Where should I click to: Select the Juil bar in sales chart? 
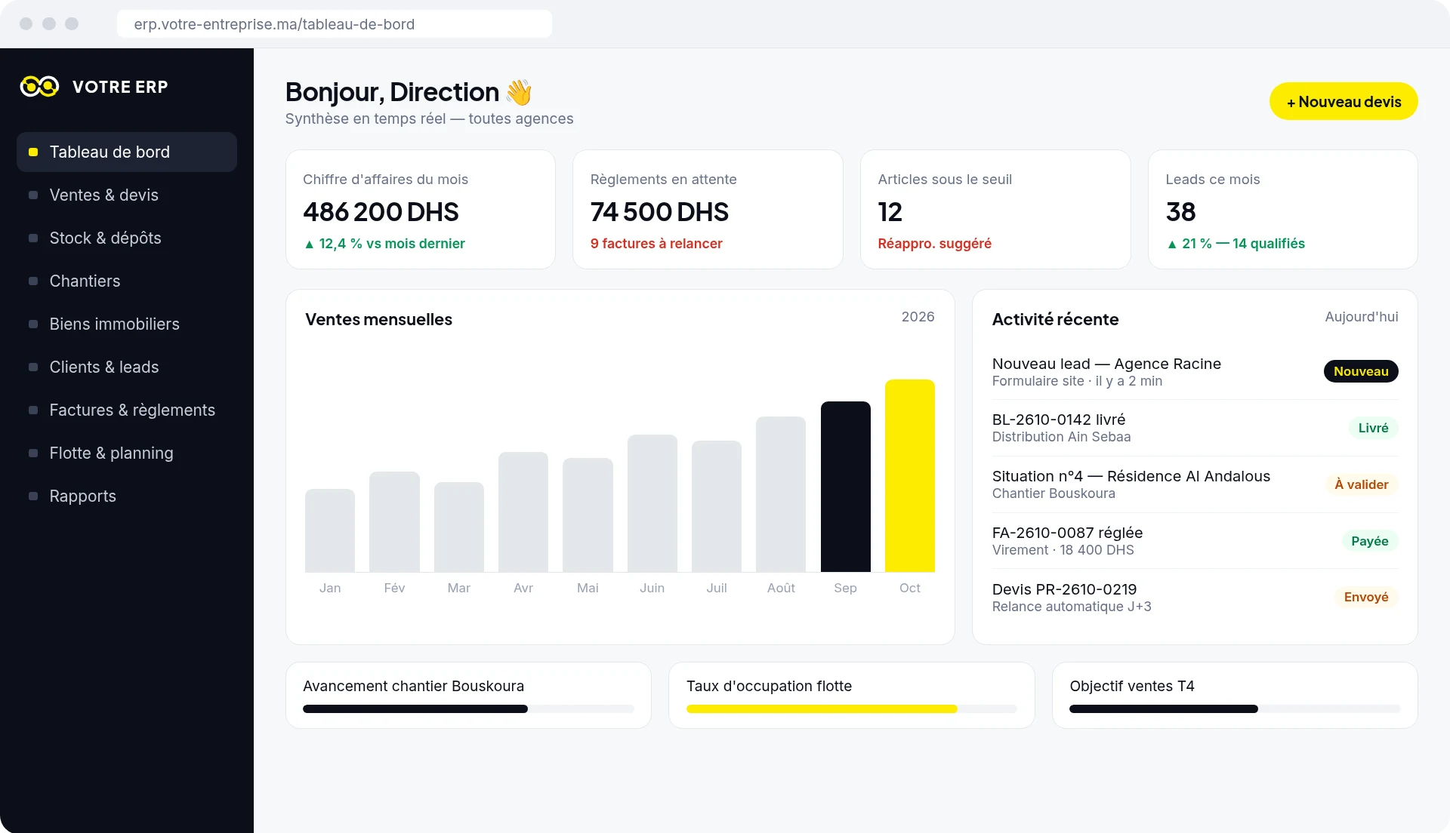pyautogui.click(x=717, y=506)
